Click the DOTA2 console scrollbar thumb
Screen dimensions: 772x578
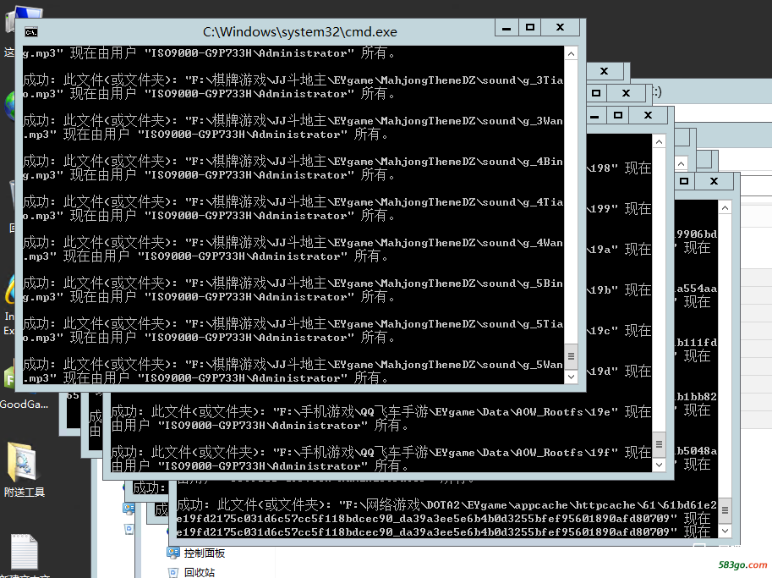click(x=725, y=510)
